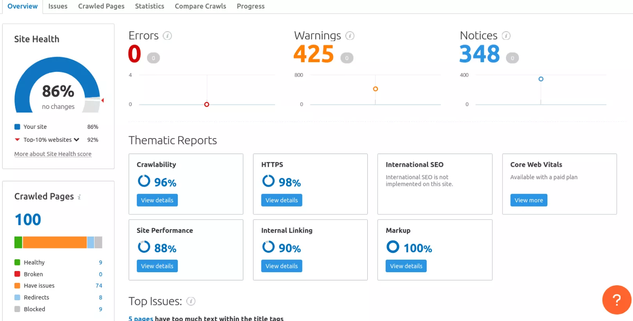The height and width of the screenshot is (321, 633).
Task: Click the Broken pages count 0
Action: point(100,274)
